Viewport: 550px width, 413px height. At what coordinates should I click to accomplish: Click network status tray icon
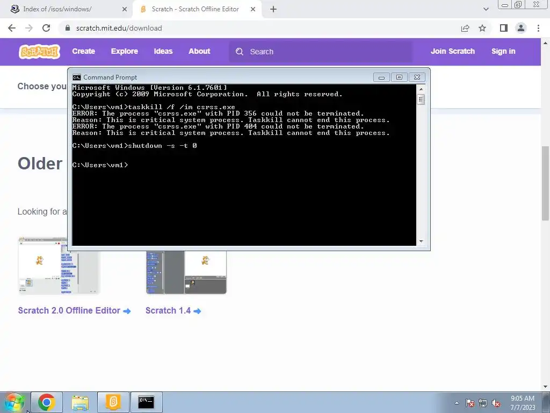pos(483,403)
